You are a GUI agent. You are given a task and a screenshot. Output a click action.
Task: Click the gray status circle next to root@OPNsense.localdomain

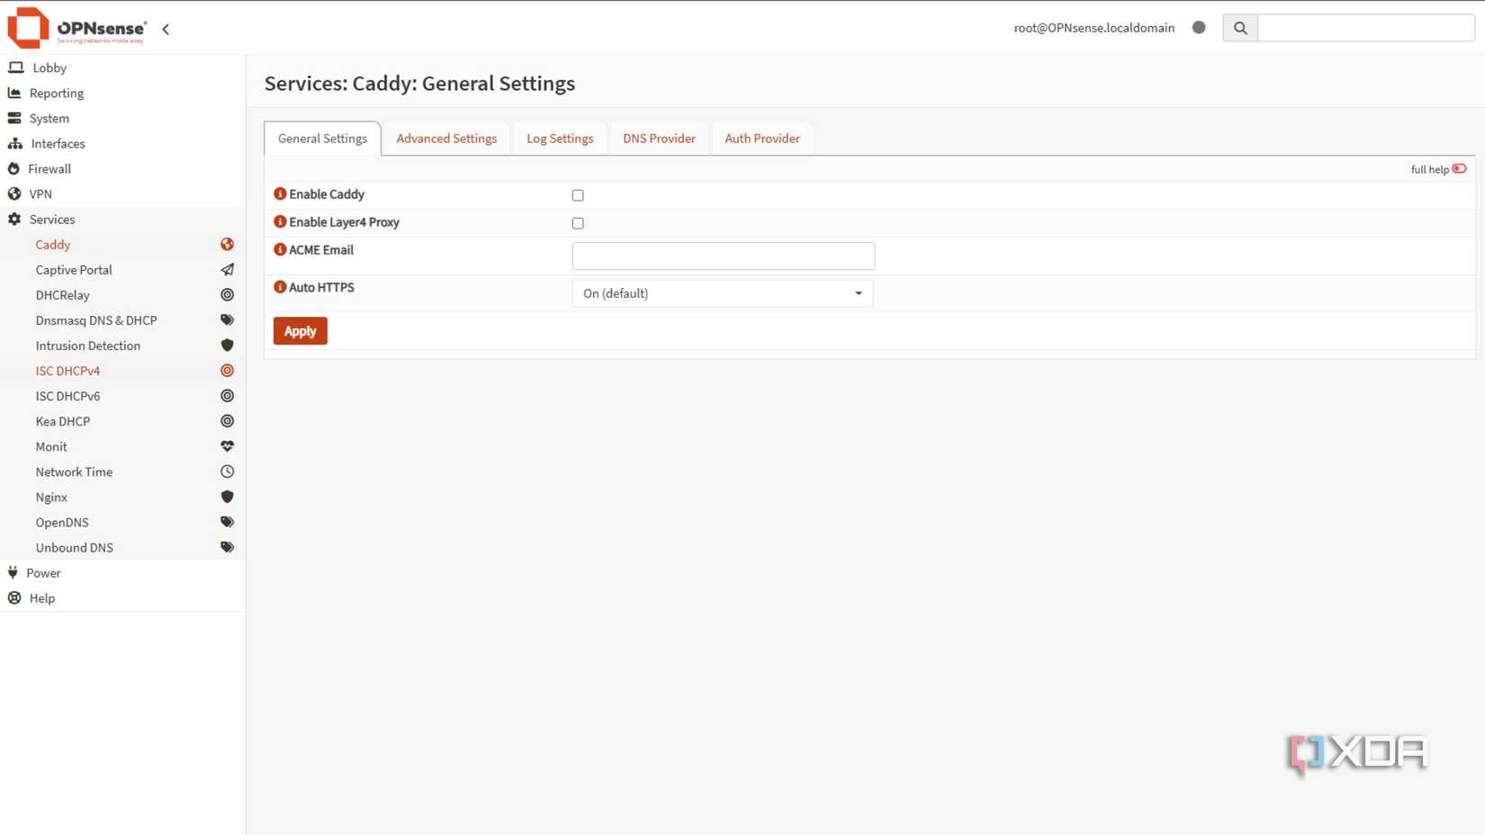point(1199,27)
